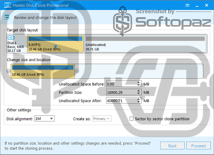This screenshot has width=214, height=155.
Task: Click the Disk 1 Basic, MBR label
Action: (16, 45)
